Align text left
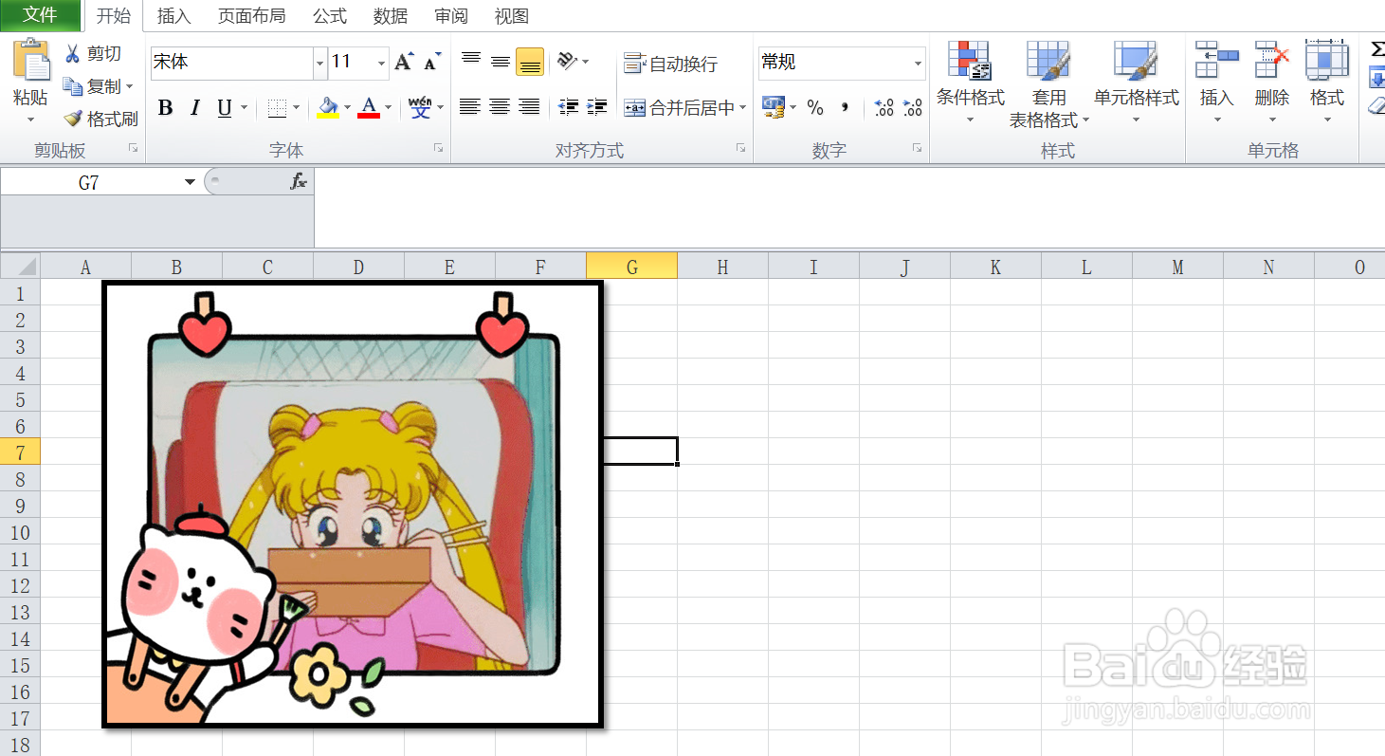This screenshot has height=756, width=1385. click(x=470, y=107)
